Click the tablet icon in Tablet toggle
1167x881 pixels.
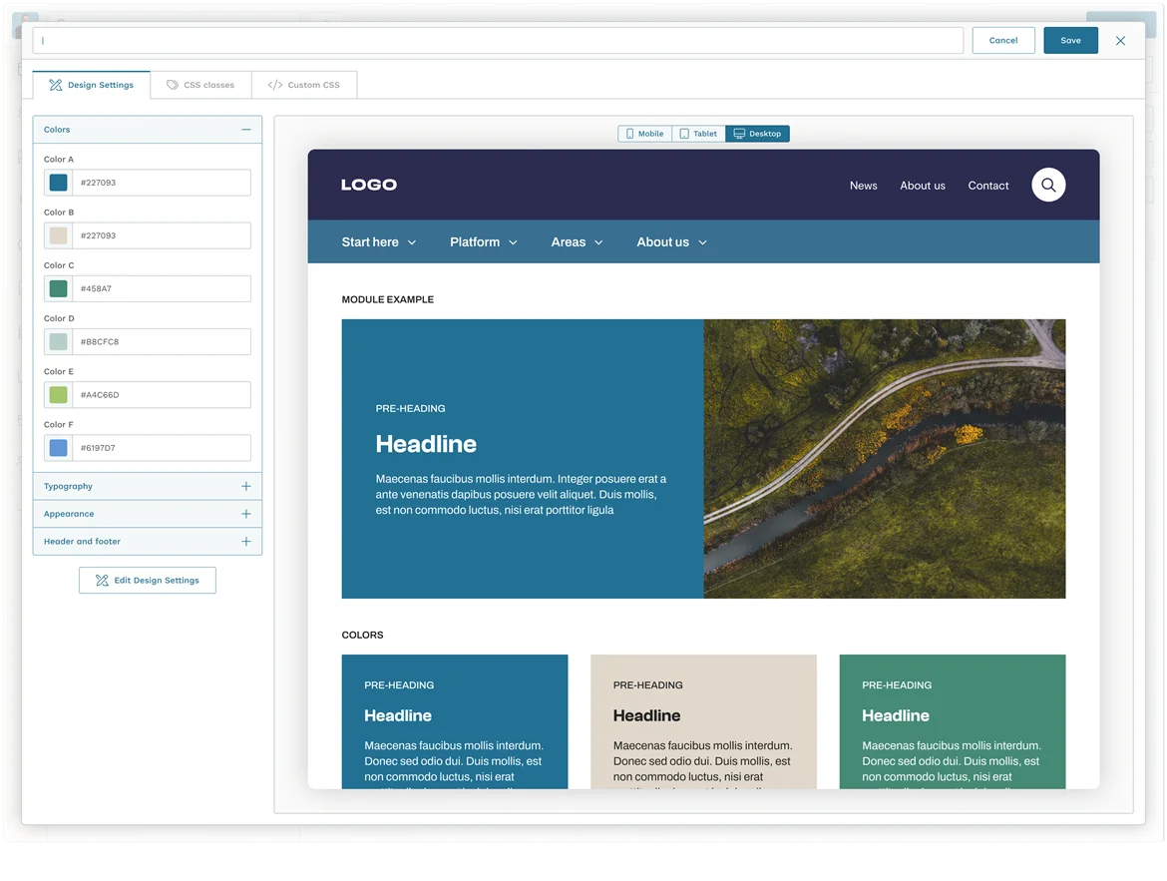(684, 134)
